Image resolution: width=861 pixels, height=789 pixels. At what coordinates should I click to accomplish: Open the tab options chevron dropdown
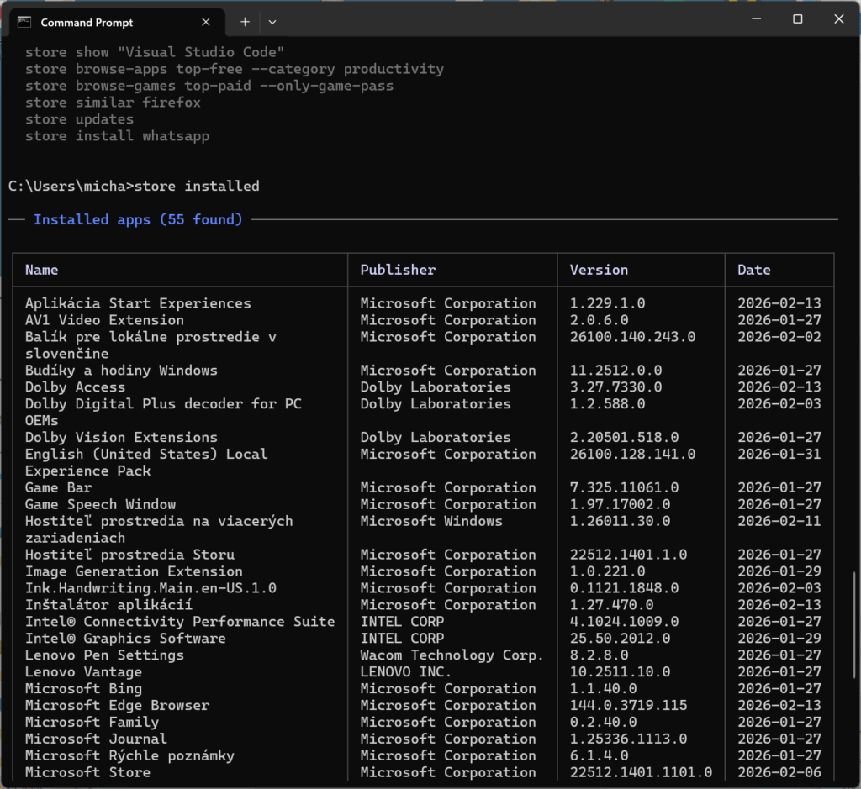272,21
